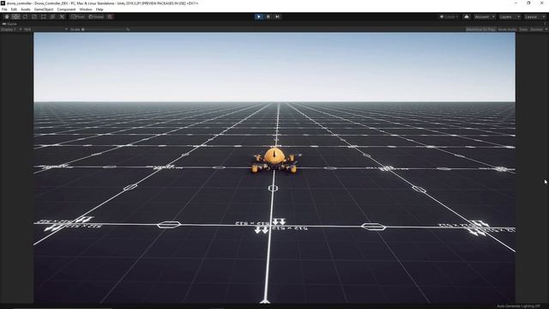Click the orange drone in Game view

[x=274, y=161]
